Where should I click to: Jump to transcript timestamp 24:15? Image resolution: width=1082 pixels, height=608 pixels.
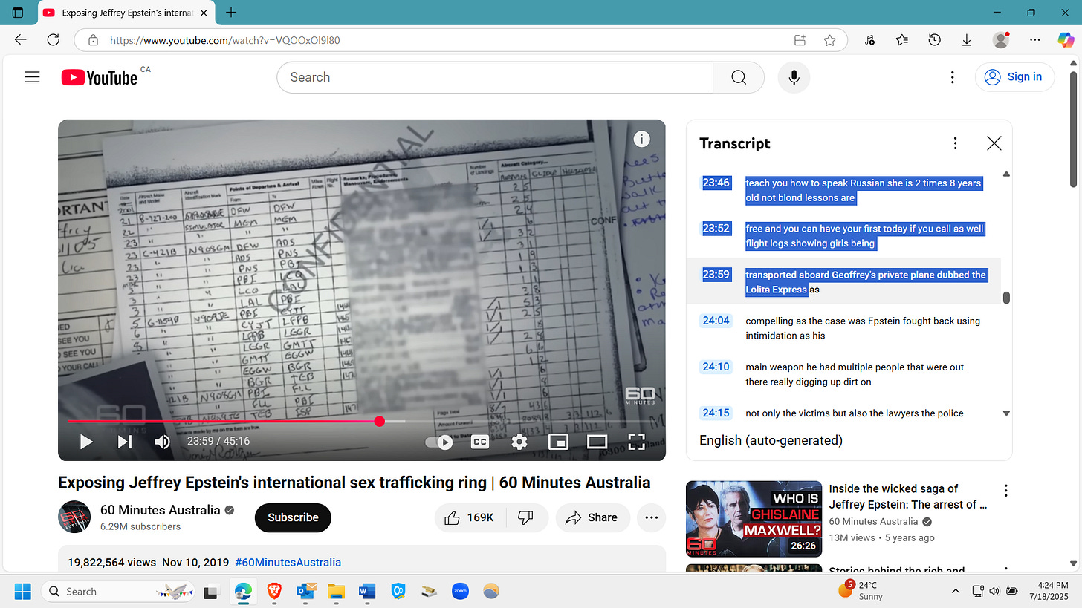(x=716, y=413)
